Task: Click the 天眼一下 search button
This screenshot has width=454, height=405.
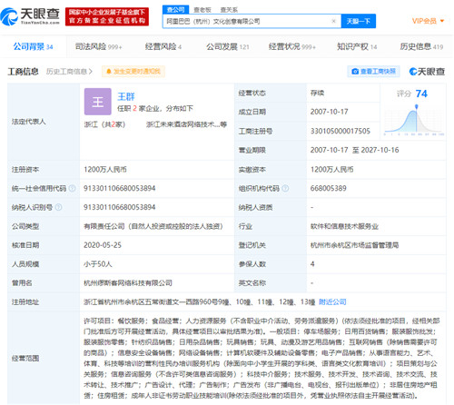Action: 359,21
